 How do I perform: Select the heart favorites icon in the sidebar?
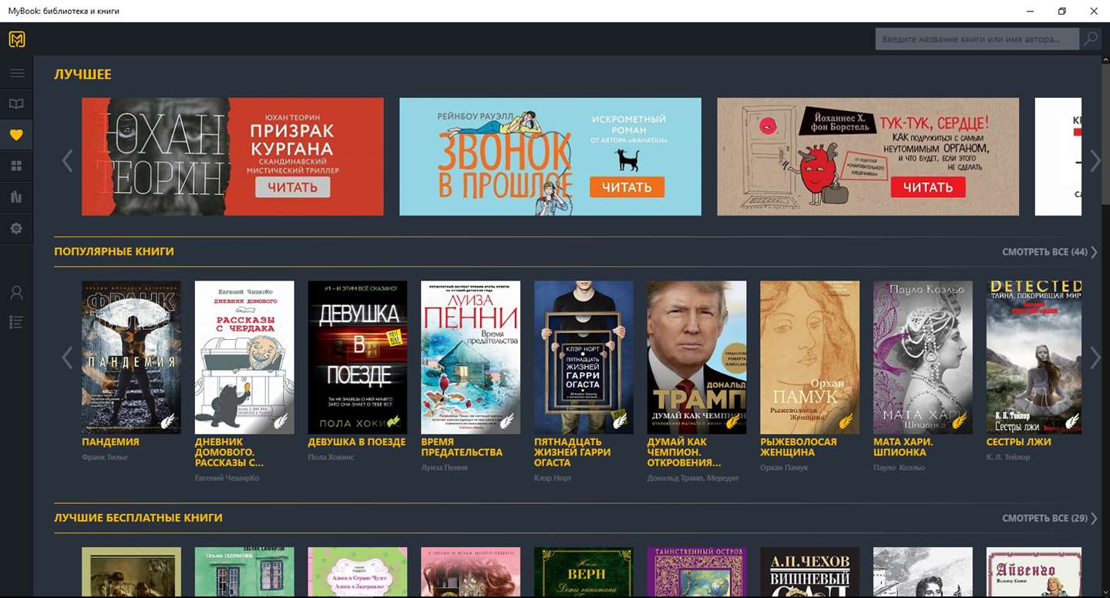[17, 136]
